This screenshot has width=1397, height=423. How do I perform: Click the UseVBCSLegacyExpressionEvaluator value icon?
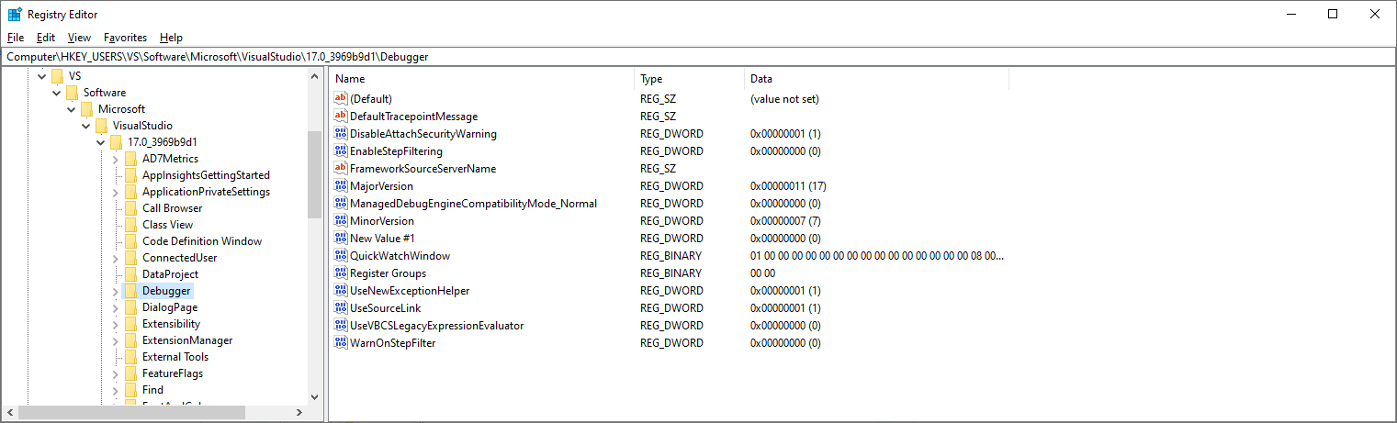(x=341, y=325)
